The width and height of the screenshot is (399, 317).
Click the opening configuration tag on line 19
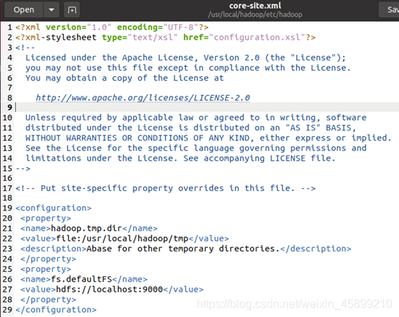pos(53,208)
